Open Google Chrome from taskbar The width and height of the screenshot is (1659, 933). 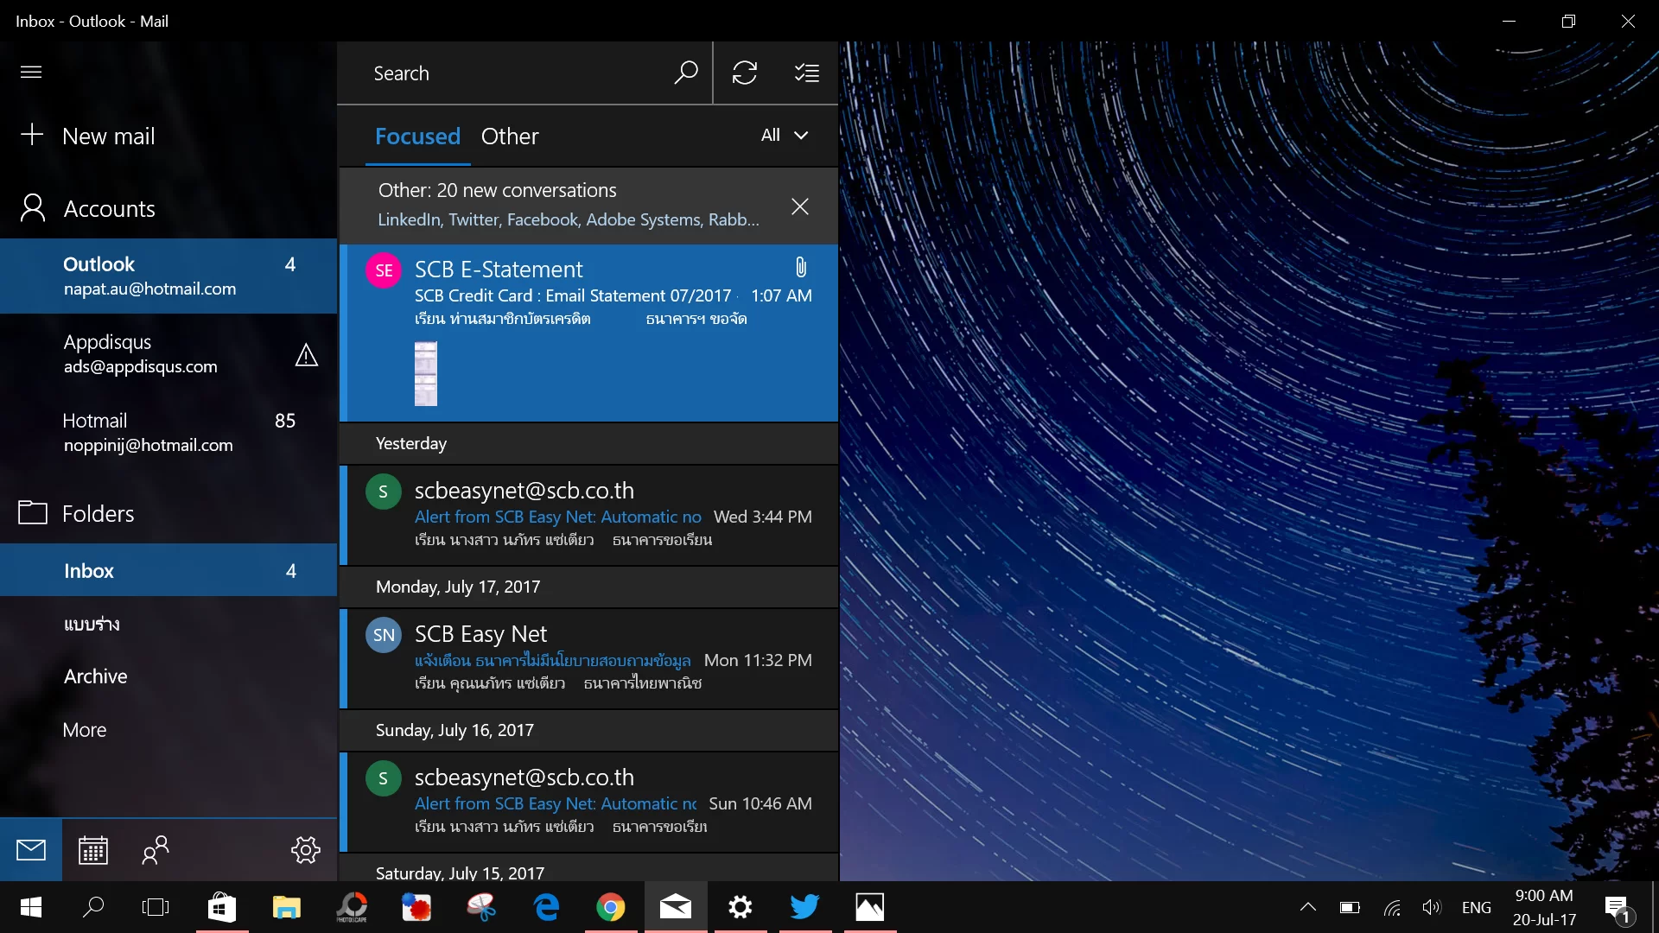coord(611,907)
